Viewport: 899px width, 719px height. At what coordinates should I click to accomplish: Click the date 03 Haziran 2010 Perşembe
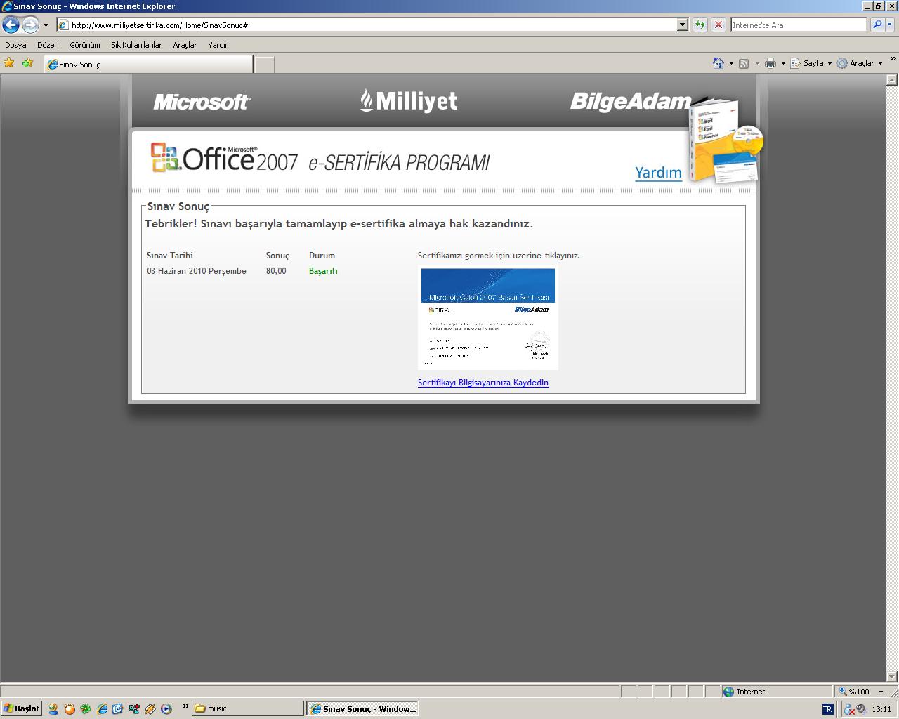(197, 271)
